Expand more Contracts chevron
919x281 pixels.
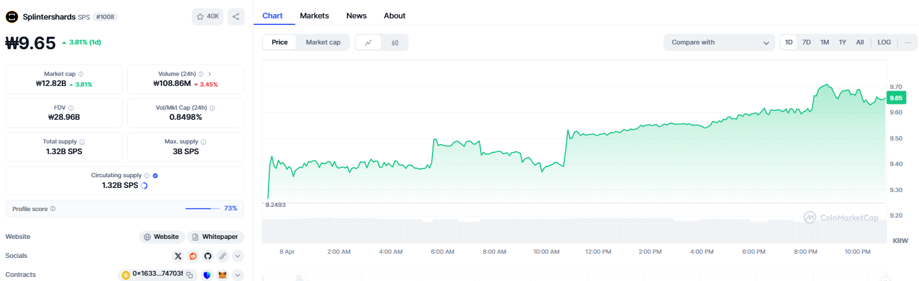coord(238,275)
